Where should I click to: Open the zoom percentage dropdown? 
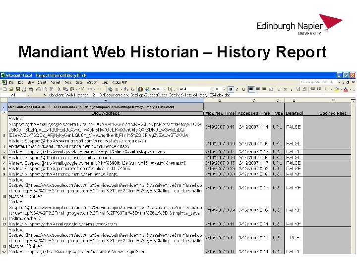(165, 89)
